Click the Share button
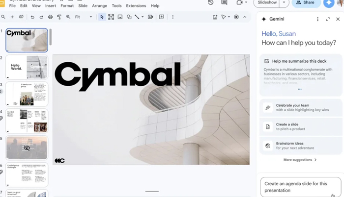 [306, 2]
